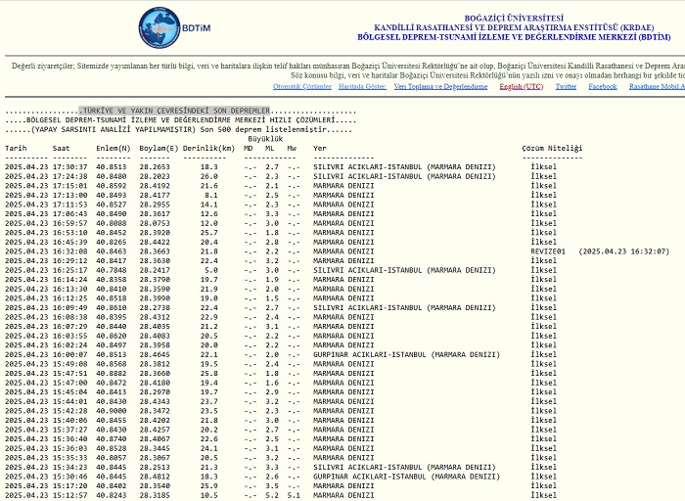
Task: Click the 16:09:49 time entry
Action: [x=69, y=308]
